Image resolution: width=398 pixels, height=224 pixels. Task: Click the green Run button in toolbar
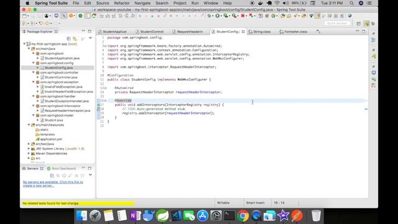coord(218,16)
